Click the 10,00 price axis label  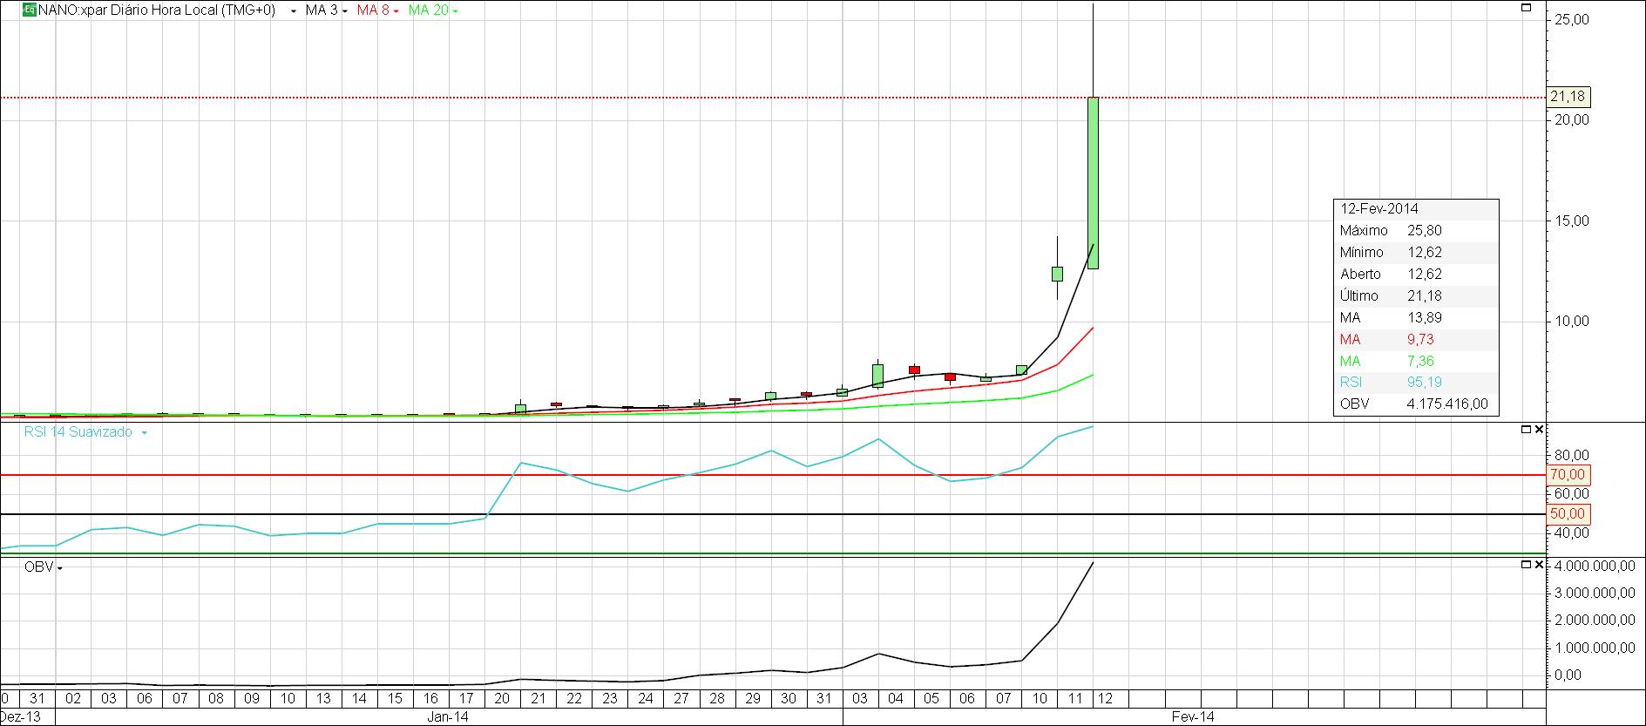pyautogui.click(x=1570, y=322)
